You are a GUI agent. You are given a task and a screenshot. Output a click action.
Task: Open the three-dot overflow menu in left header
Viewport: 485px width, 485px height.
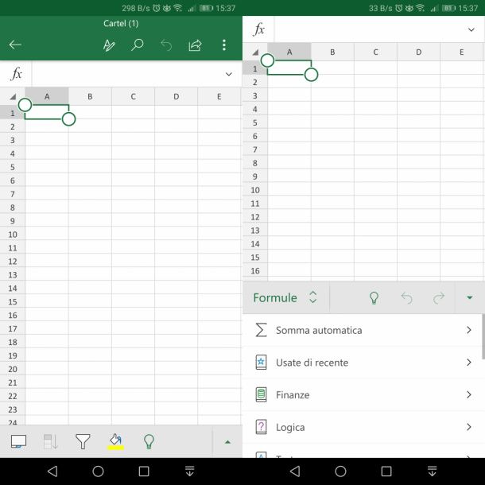click(224, 45)
